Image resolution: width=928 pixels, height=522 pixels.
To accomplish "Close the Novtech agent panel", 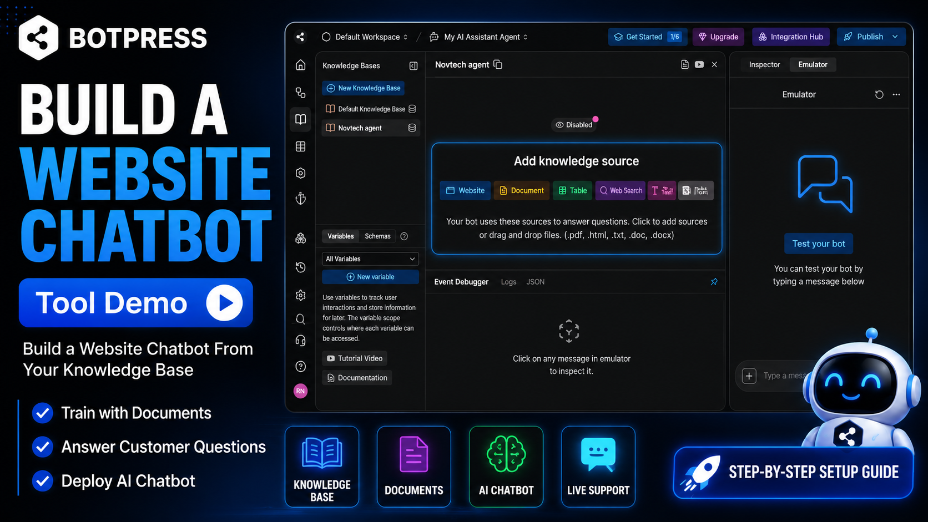I will click(x=714, y=65).
